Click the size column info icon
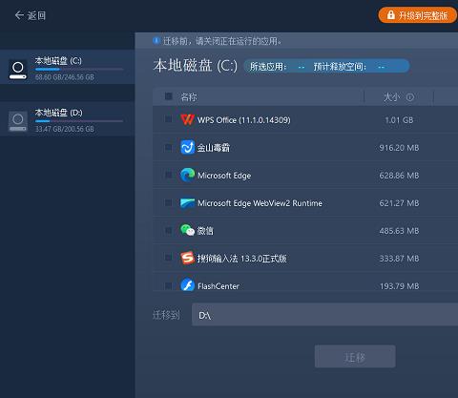The height and width of the screenshot is (398, 458). pos(410,97)
